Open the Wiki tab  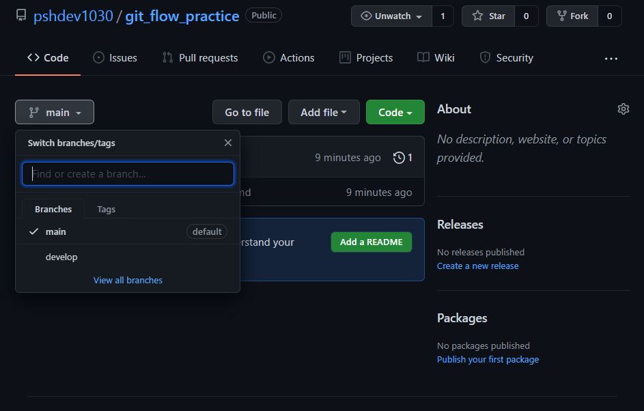point(436,58)
